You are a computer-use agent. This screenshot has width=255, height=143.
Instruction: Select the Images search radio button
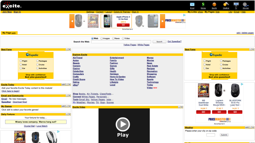(101, 38)
